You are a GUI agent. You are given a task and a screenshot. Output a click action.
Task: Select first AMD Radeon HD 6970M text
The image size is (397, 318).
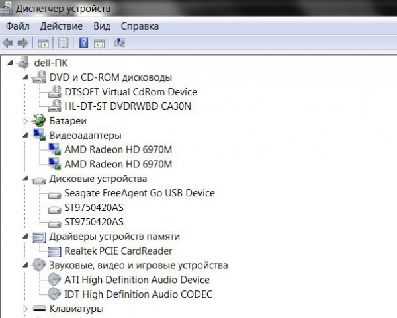pyautogui.click(x=118, y=150)
